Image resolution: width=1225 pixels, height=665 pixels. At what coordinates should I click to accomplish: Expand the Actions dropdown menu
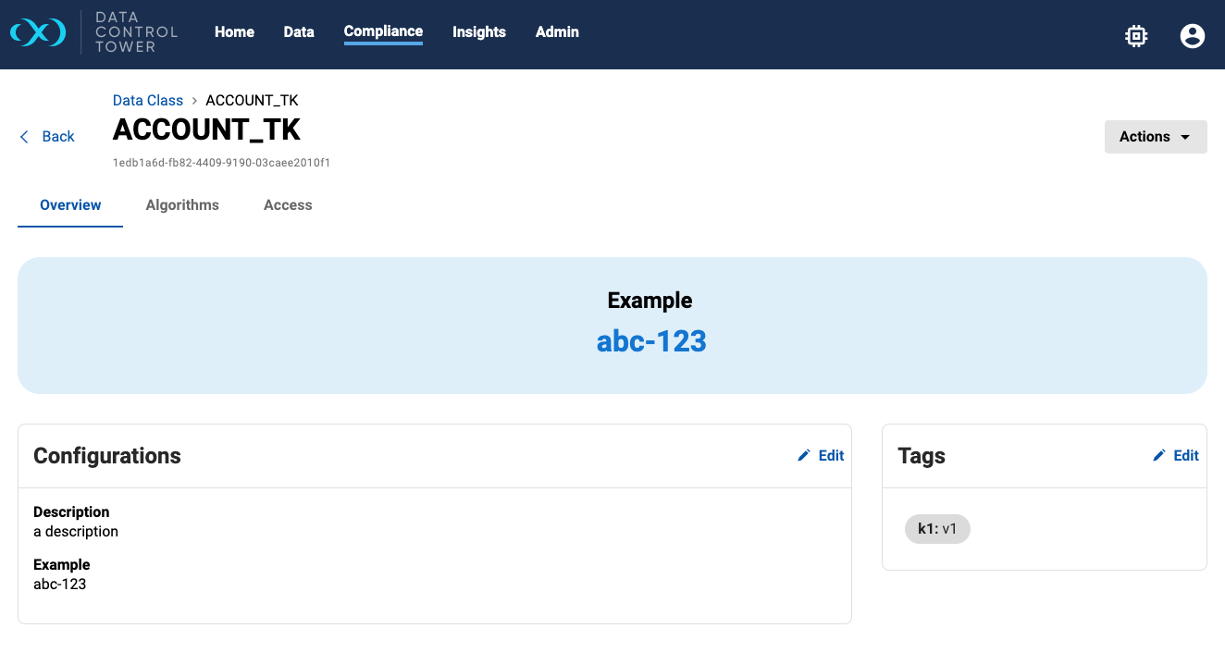1155,137
